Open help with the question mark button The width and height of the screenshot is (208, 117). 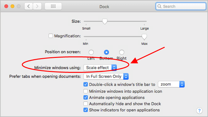(199, 110)
